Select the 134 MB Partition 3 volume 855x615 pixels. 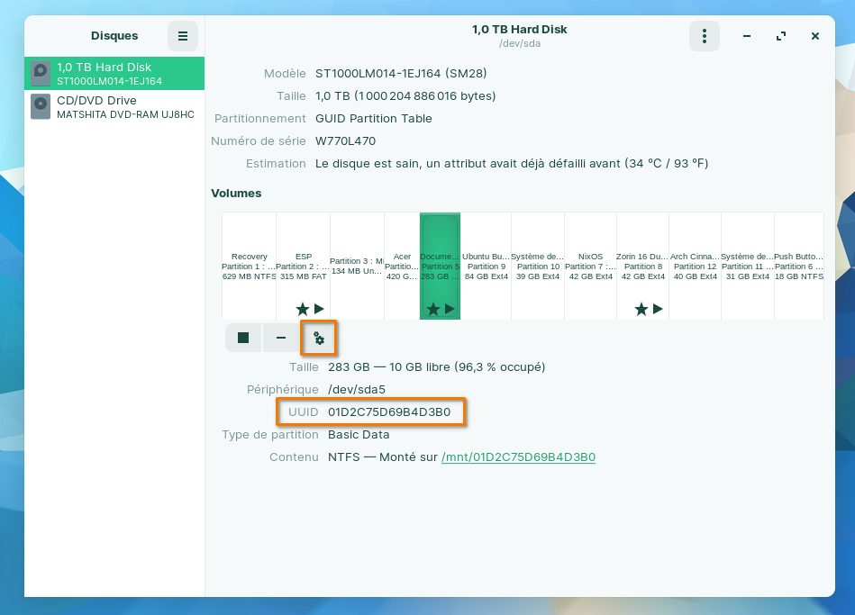point(357,266)
